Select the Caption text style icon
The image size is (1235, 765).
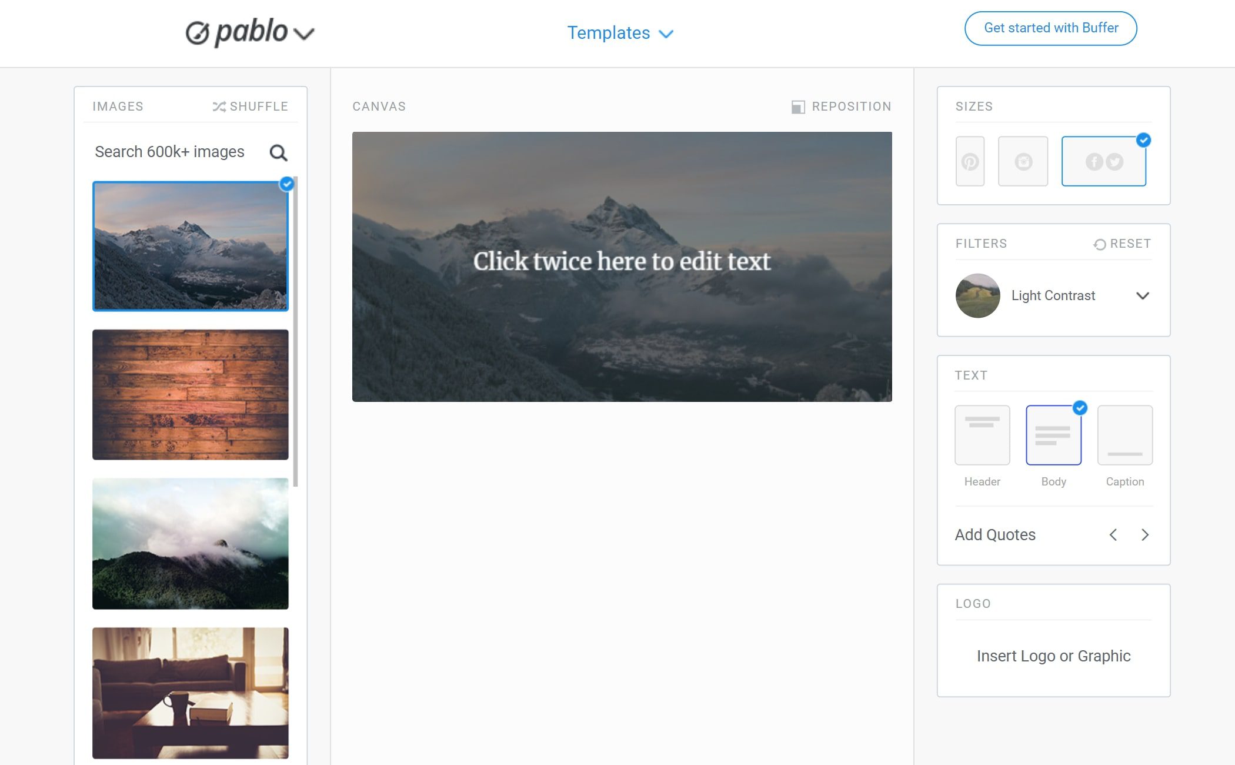click(x=1124, y=434)
